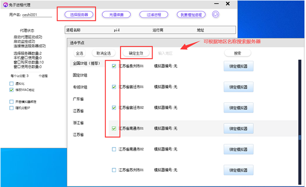Click the server list vertical scrollbar

(x=300, y=122)
